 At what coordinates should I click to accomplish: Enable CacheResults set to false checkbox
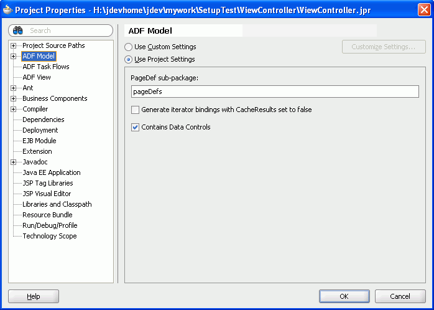click(x=135, y=110)
